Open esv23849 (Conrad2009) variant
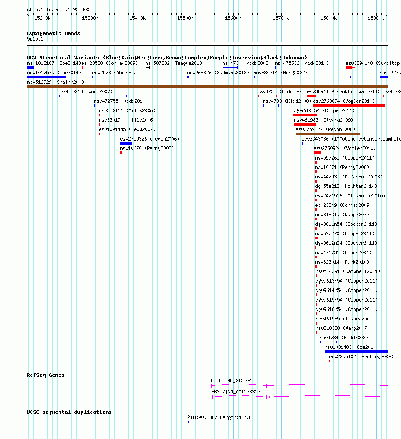Screen dimensions: 401x439 pyautogui.click(x=343, y=206)
